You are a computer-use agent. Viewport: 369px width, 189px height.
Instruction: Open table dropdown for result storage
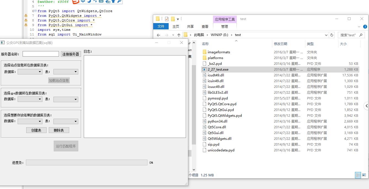(x=66, y=121)
